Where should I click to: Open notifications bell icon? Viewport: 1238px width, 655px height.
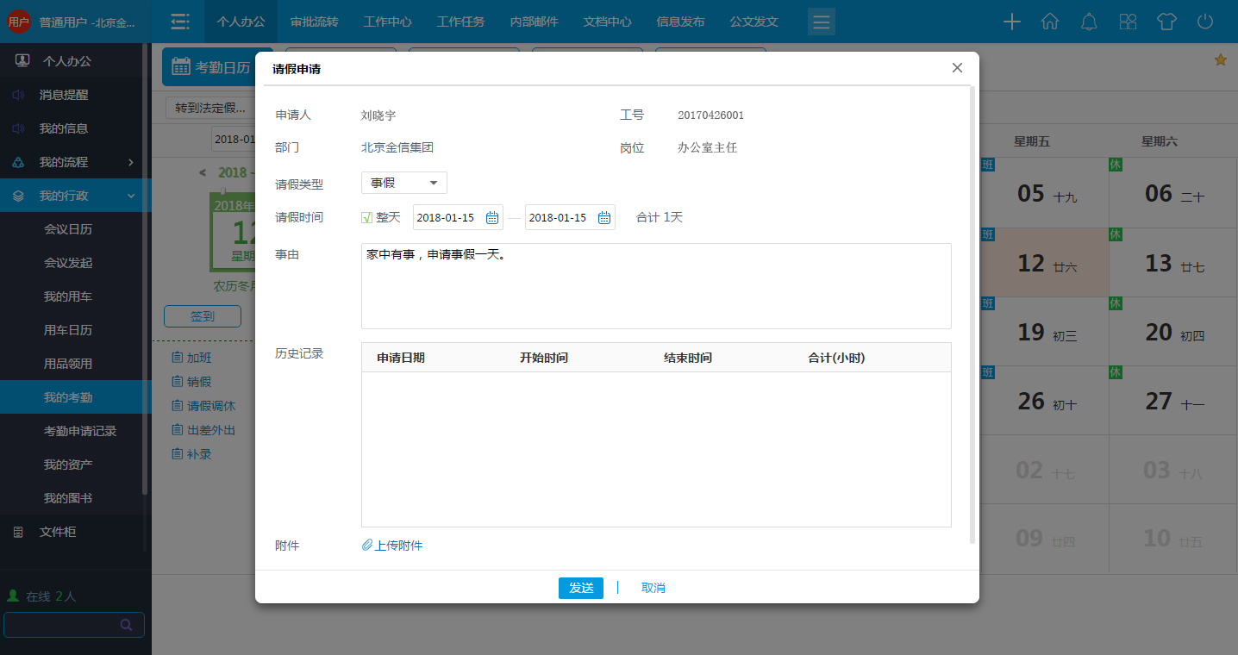[x=1090, y=22]
